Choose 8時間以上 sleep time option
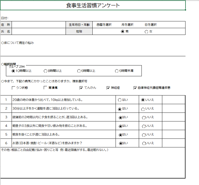The image size is (199, 185). (45, 71)
